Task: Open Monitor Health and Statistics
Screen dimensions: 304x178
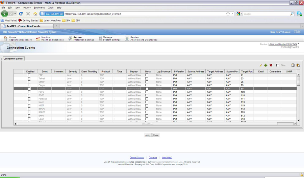Action: pos(38,39)
